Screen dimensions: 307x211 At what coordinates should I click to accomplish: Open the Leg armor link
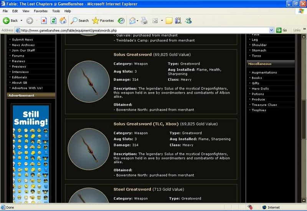point(254,40)
